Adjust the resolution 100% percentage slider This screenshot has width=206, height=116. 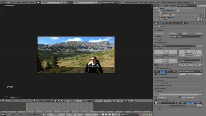[x=165, y=55]
